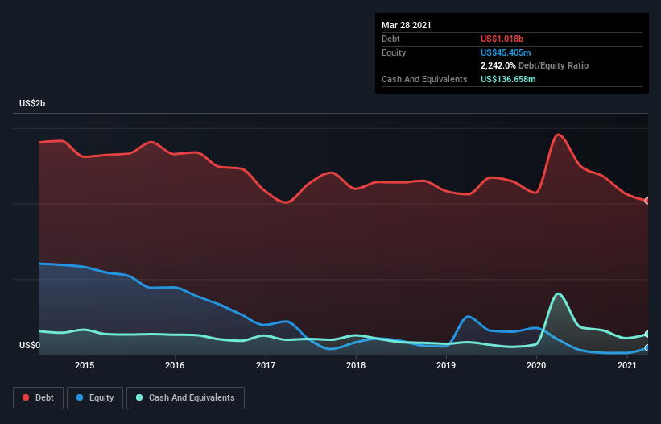661x424 pixels.
Task: Click the red Debt legend dot
Action: pyautogui.click(x=26, y=397)
